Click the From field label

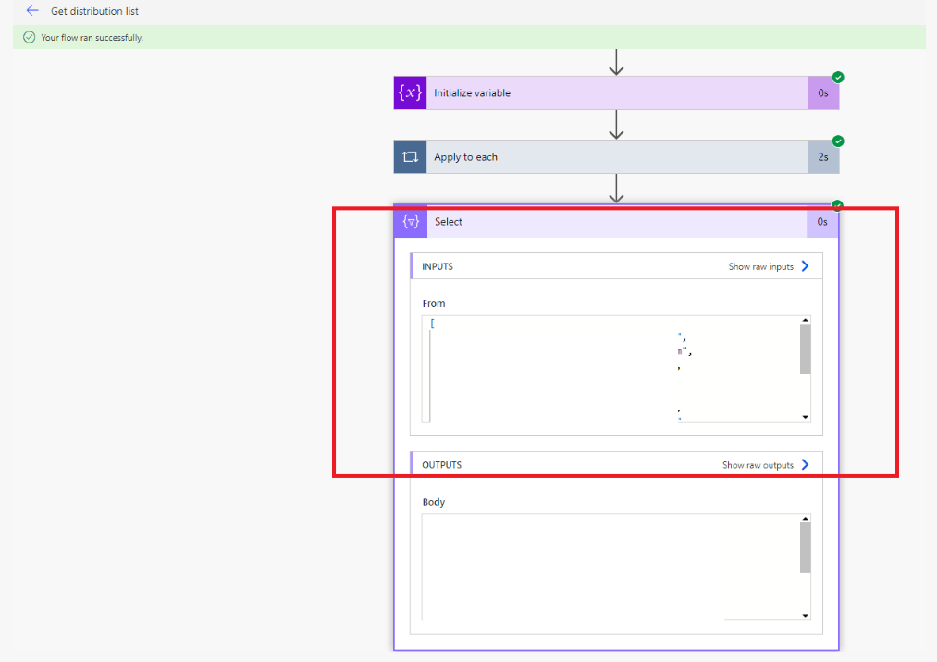(x=433, y=303)
